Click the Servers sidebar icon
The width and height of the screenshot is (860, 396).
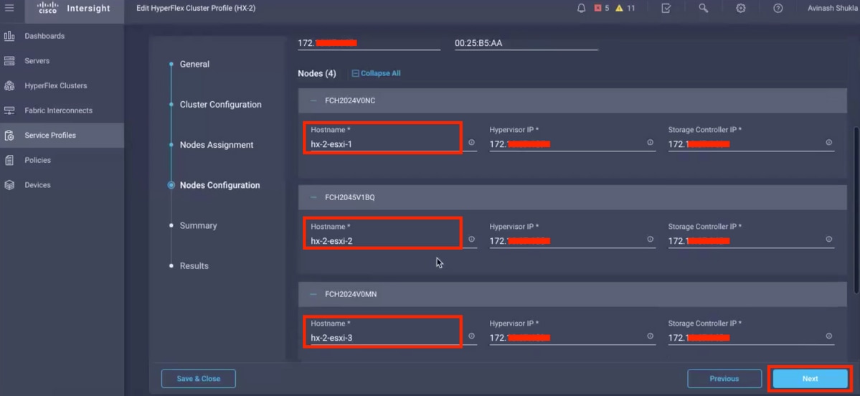pyautogui.click(x=9, y=61)
